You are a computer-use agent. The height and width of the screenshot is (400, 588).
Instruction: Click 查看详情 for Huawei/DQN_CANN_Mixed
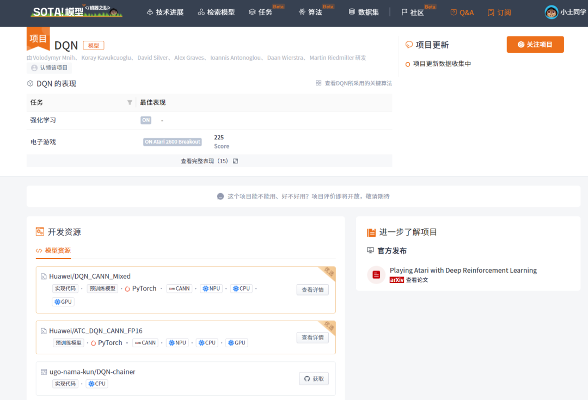click(313, 290)
